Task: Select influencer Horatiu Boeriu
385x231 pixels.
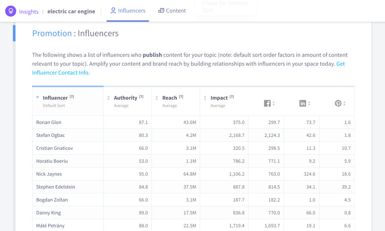Action: pos(52,161)
